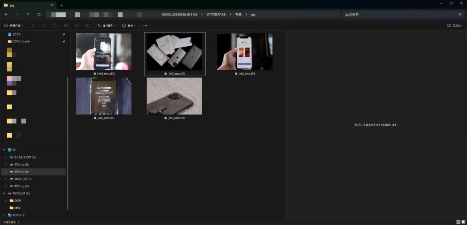Refresh the current jpg folder
Image resolution: width=467 pixels, height=225 pixels.
click(x=39, y=14)
